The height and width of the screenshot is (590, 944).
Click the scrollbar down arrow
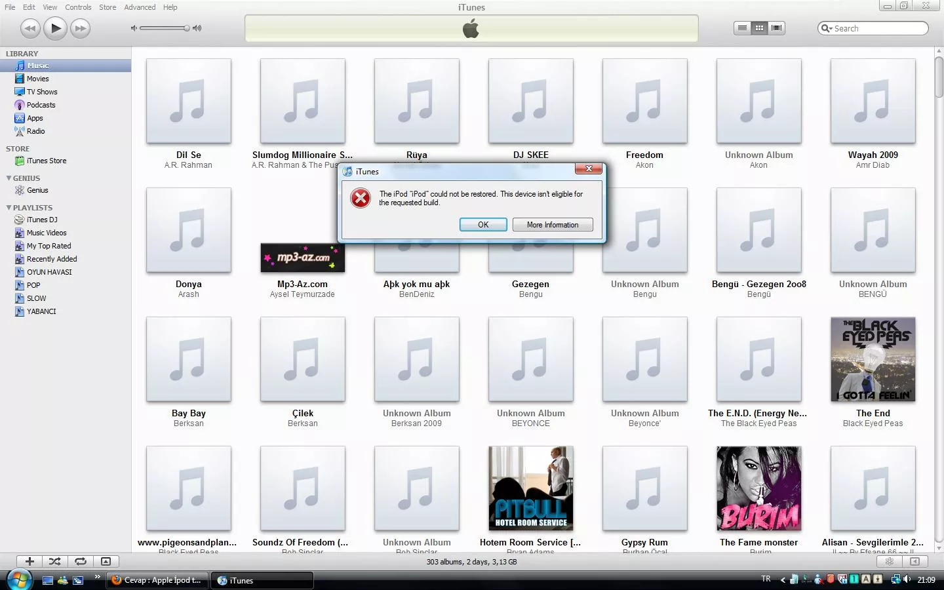pyautogui.click(x=939, y=548)
